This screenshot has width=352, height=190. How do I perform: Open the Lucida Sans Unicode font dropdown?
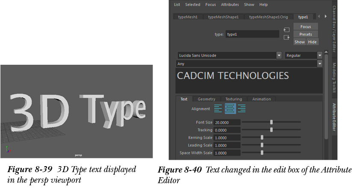(279, 55)
